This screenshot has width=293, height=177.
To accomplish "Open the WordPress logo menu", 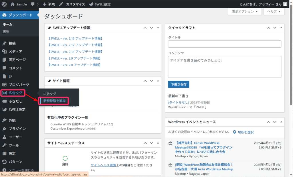I will (x=4, y=4).
